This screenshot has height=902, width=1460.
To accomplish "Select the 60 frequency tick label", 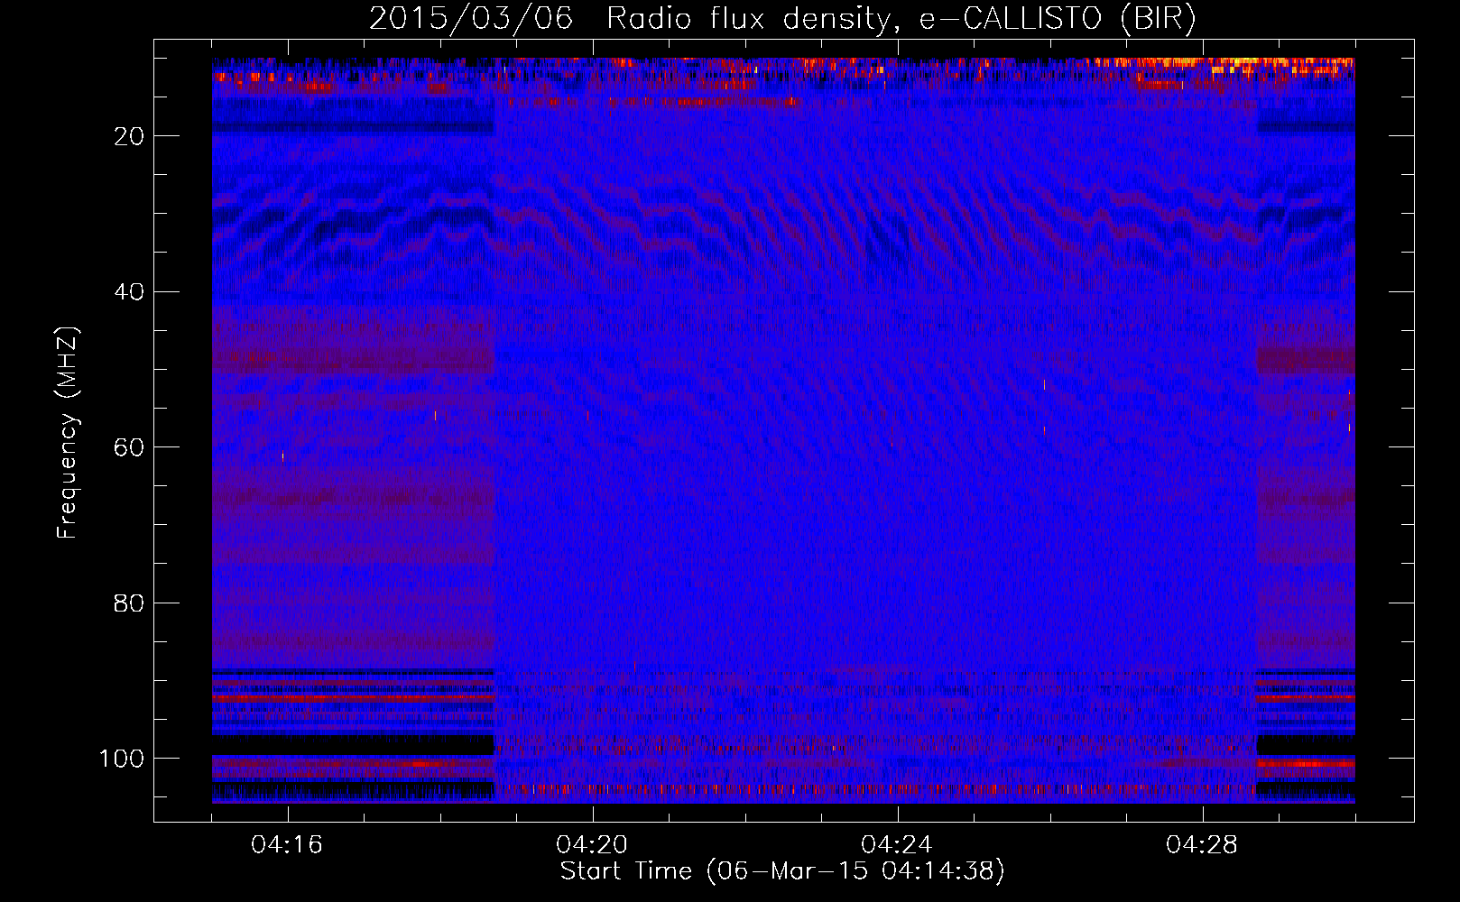I will (129, 447).
